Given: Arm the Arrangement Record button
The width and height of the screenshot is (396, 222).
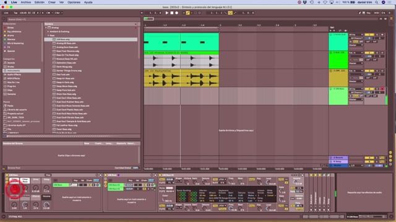Looking at the screenshot, I should (176, 13).
